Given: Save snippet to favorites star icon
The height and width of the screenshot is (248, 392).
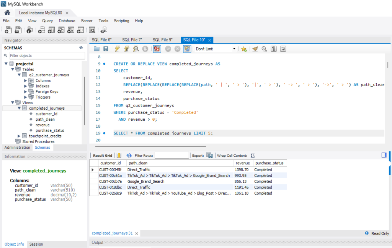Looking at the screenshot, I should tap(244, 49).
